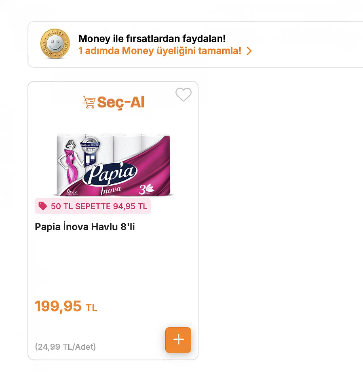Open the Papia İnova paper towel product image
This screenshot has height=374, width=363.
tap(113, 165)
